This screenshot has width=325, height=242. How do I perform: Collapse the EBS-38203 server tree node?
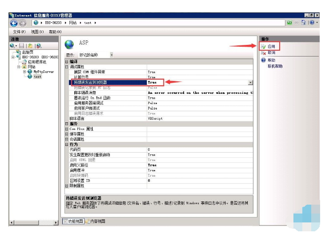pos(13,57)
